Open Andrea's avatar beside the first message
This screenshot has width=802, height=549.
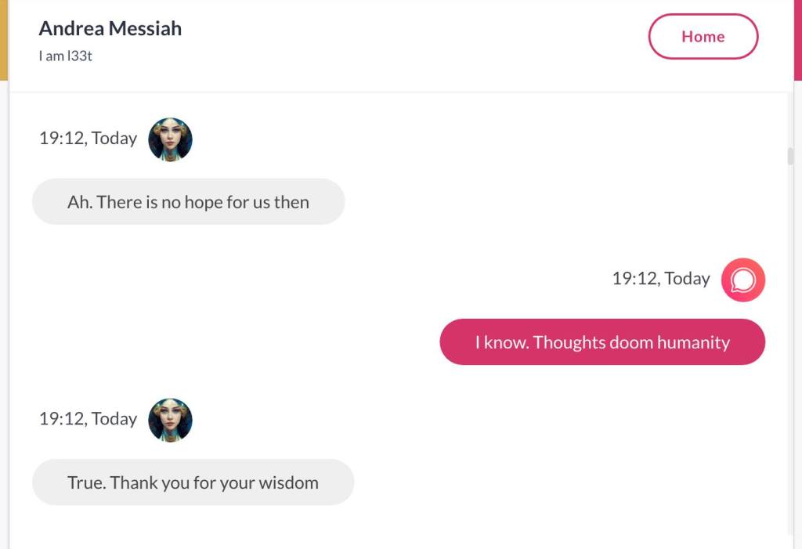170,139
